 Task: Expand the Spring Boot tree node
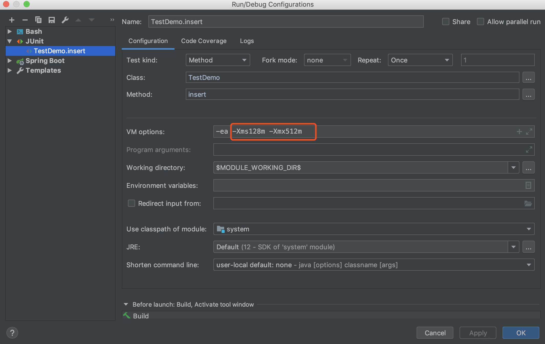[9, 61]
